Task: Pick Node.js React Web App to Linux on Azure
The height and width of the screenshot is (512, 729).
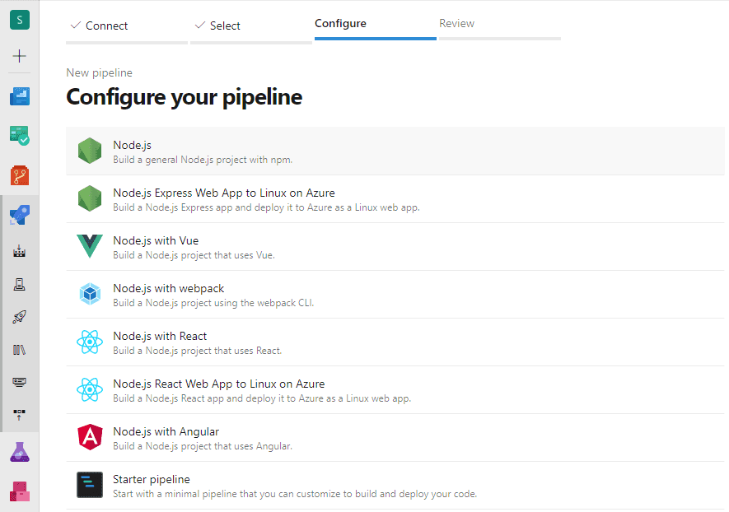Action: coord(395,390)
